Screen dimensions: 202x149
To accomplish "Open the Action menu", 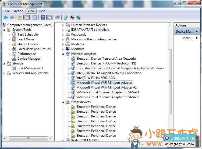I will [x=19, y=11].
